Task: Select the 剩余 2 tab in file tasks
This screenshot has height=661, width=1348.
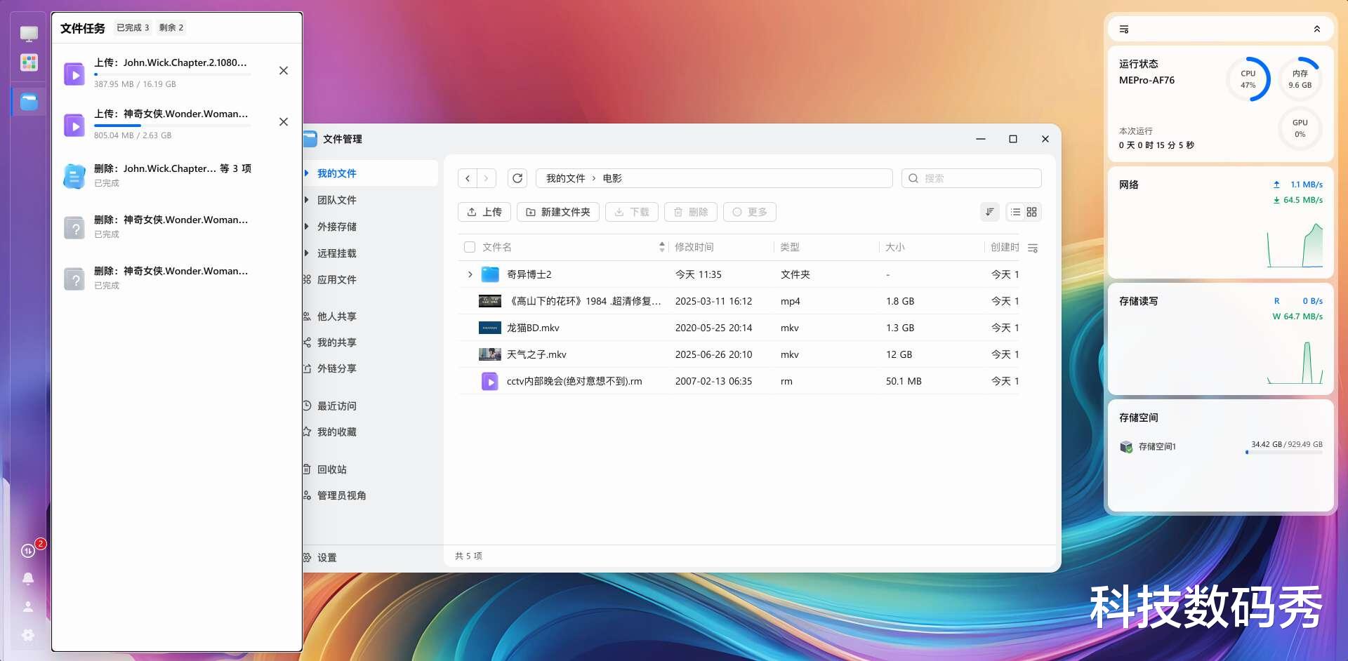Action: (x=171, y=28)
